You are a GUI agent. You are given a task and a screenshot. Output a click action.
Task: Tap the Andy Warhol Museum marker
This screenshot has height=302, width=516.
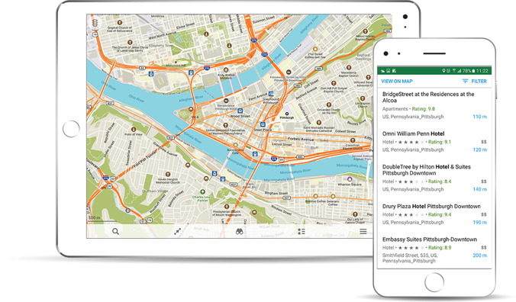226,69
